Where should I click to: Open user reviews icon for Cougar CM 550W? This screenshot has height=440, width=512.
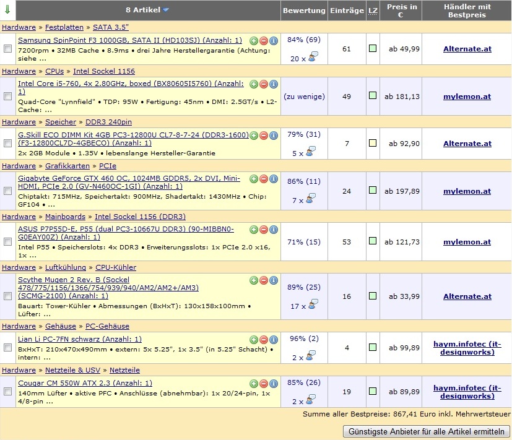point(311,400)
